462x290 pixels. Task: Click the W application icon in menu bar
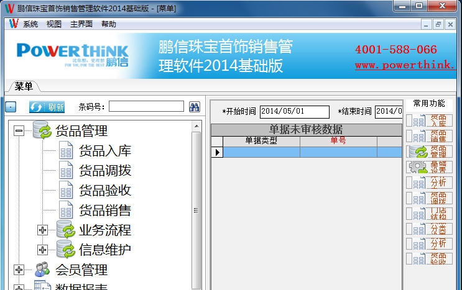pyautogui.click(x=14, y=24)
